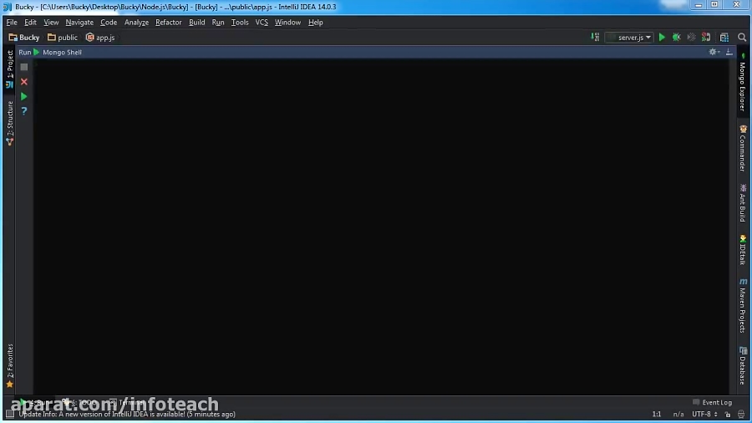752x423 pixels.
Task: Open Run panel settings gear dropdown
Action: 714,52
